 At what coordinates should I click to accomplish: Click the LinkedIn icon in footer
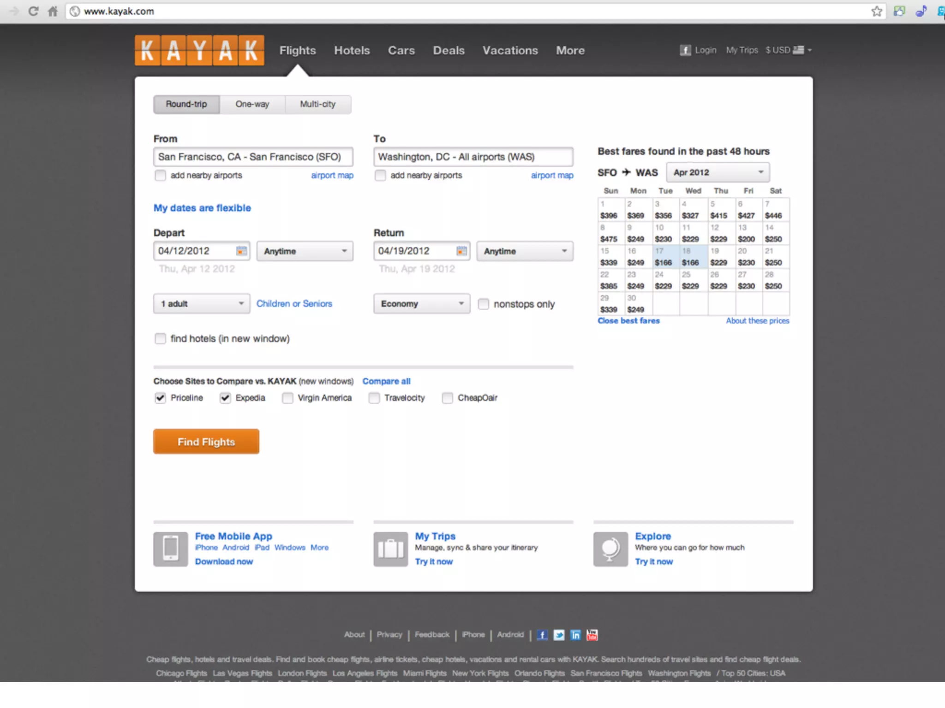tap(575, 635)
